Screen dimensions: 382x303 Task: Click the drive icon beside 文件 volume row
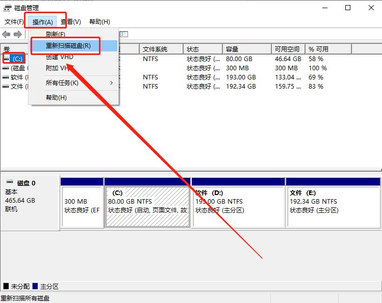(x=6, y=87)
